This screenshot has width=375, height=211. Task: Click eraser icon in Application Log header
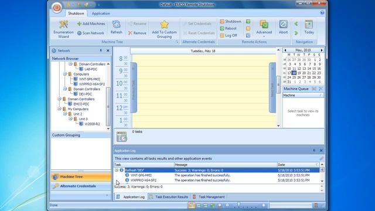click(x=322, y=158)
